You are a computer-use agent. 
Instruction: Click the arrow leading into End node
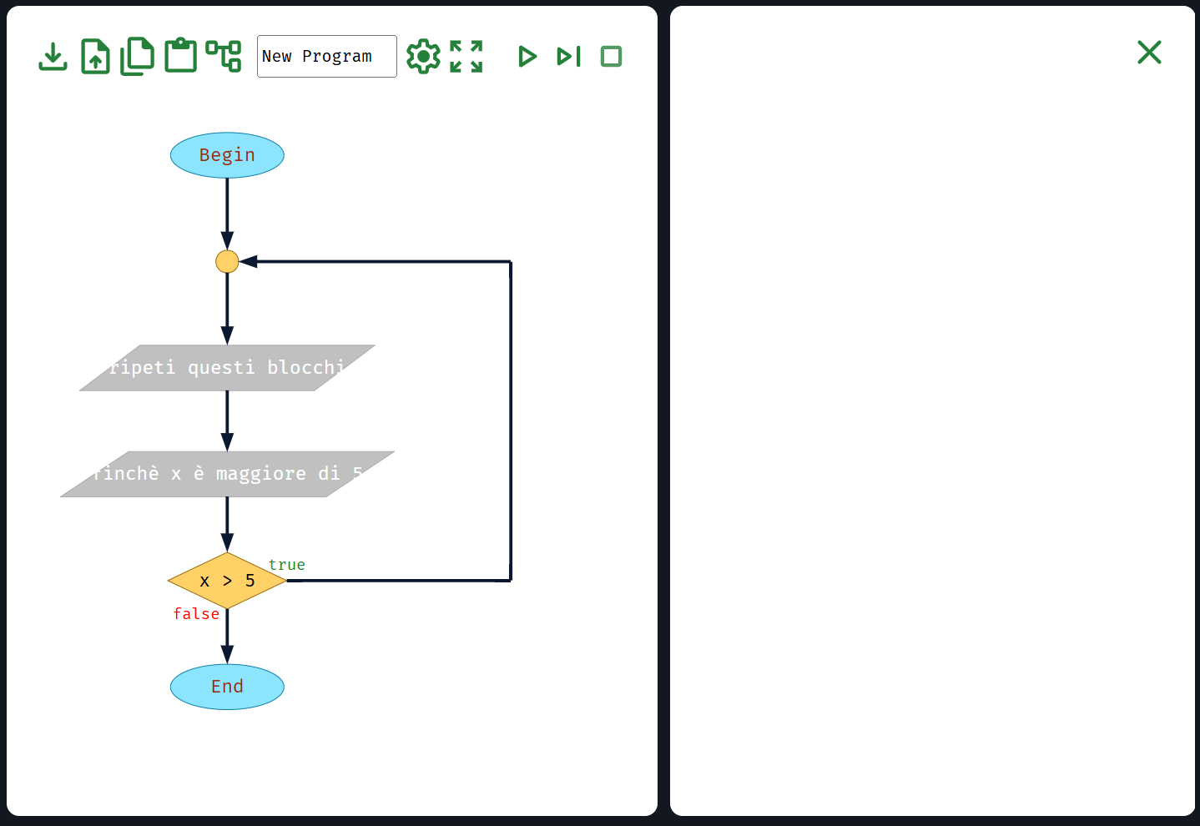tap(227, 637)
